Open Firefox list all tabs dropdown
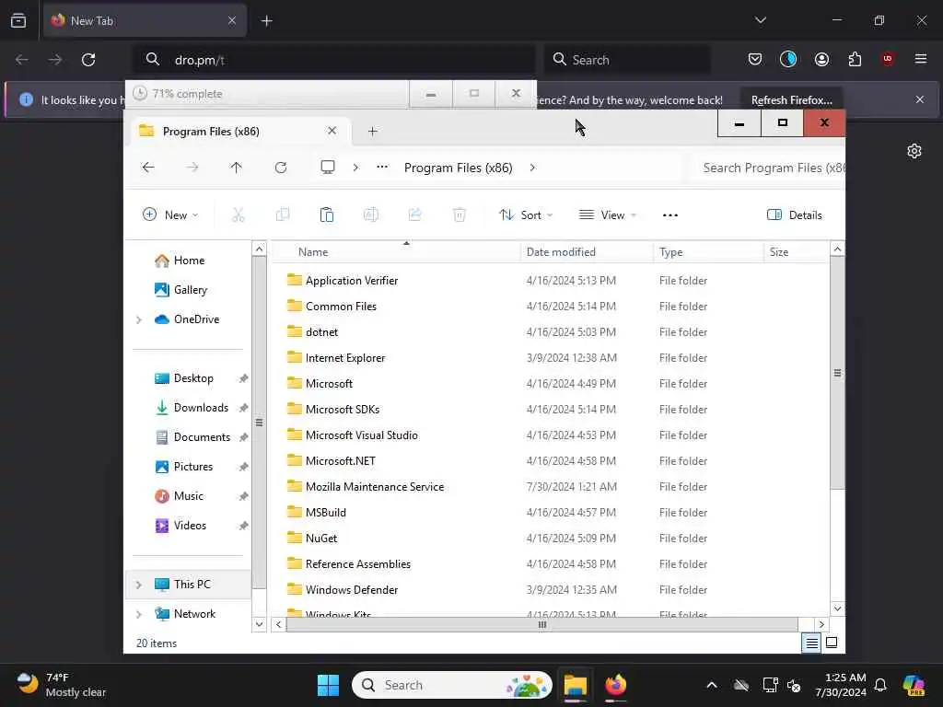 (x=760, y=20)
